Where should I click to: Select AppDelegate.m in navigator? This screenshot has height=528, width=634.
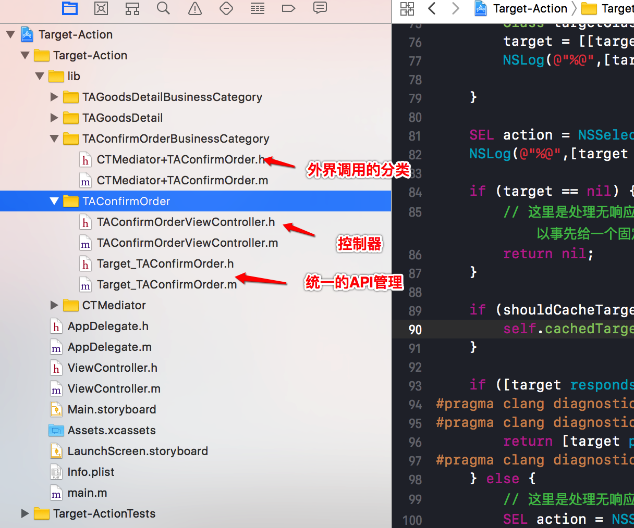click(x=109, y=347)
